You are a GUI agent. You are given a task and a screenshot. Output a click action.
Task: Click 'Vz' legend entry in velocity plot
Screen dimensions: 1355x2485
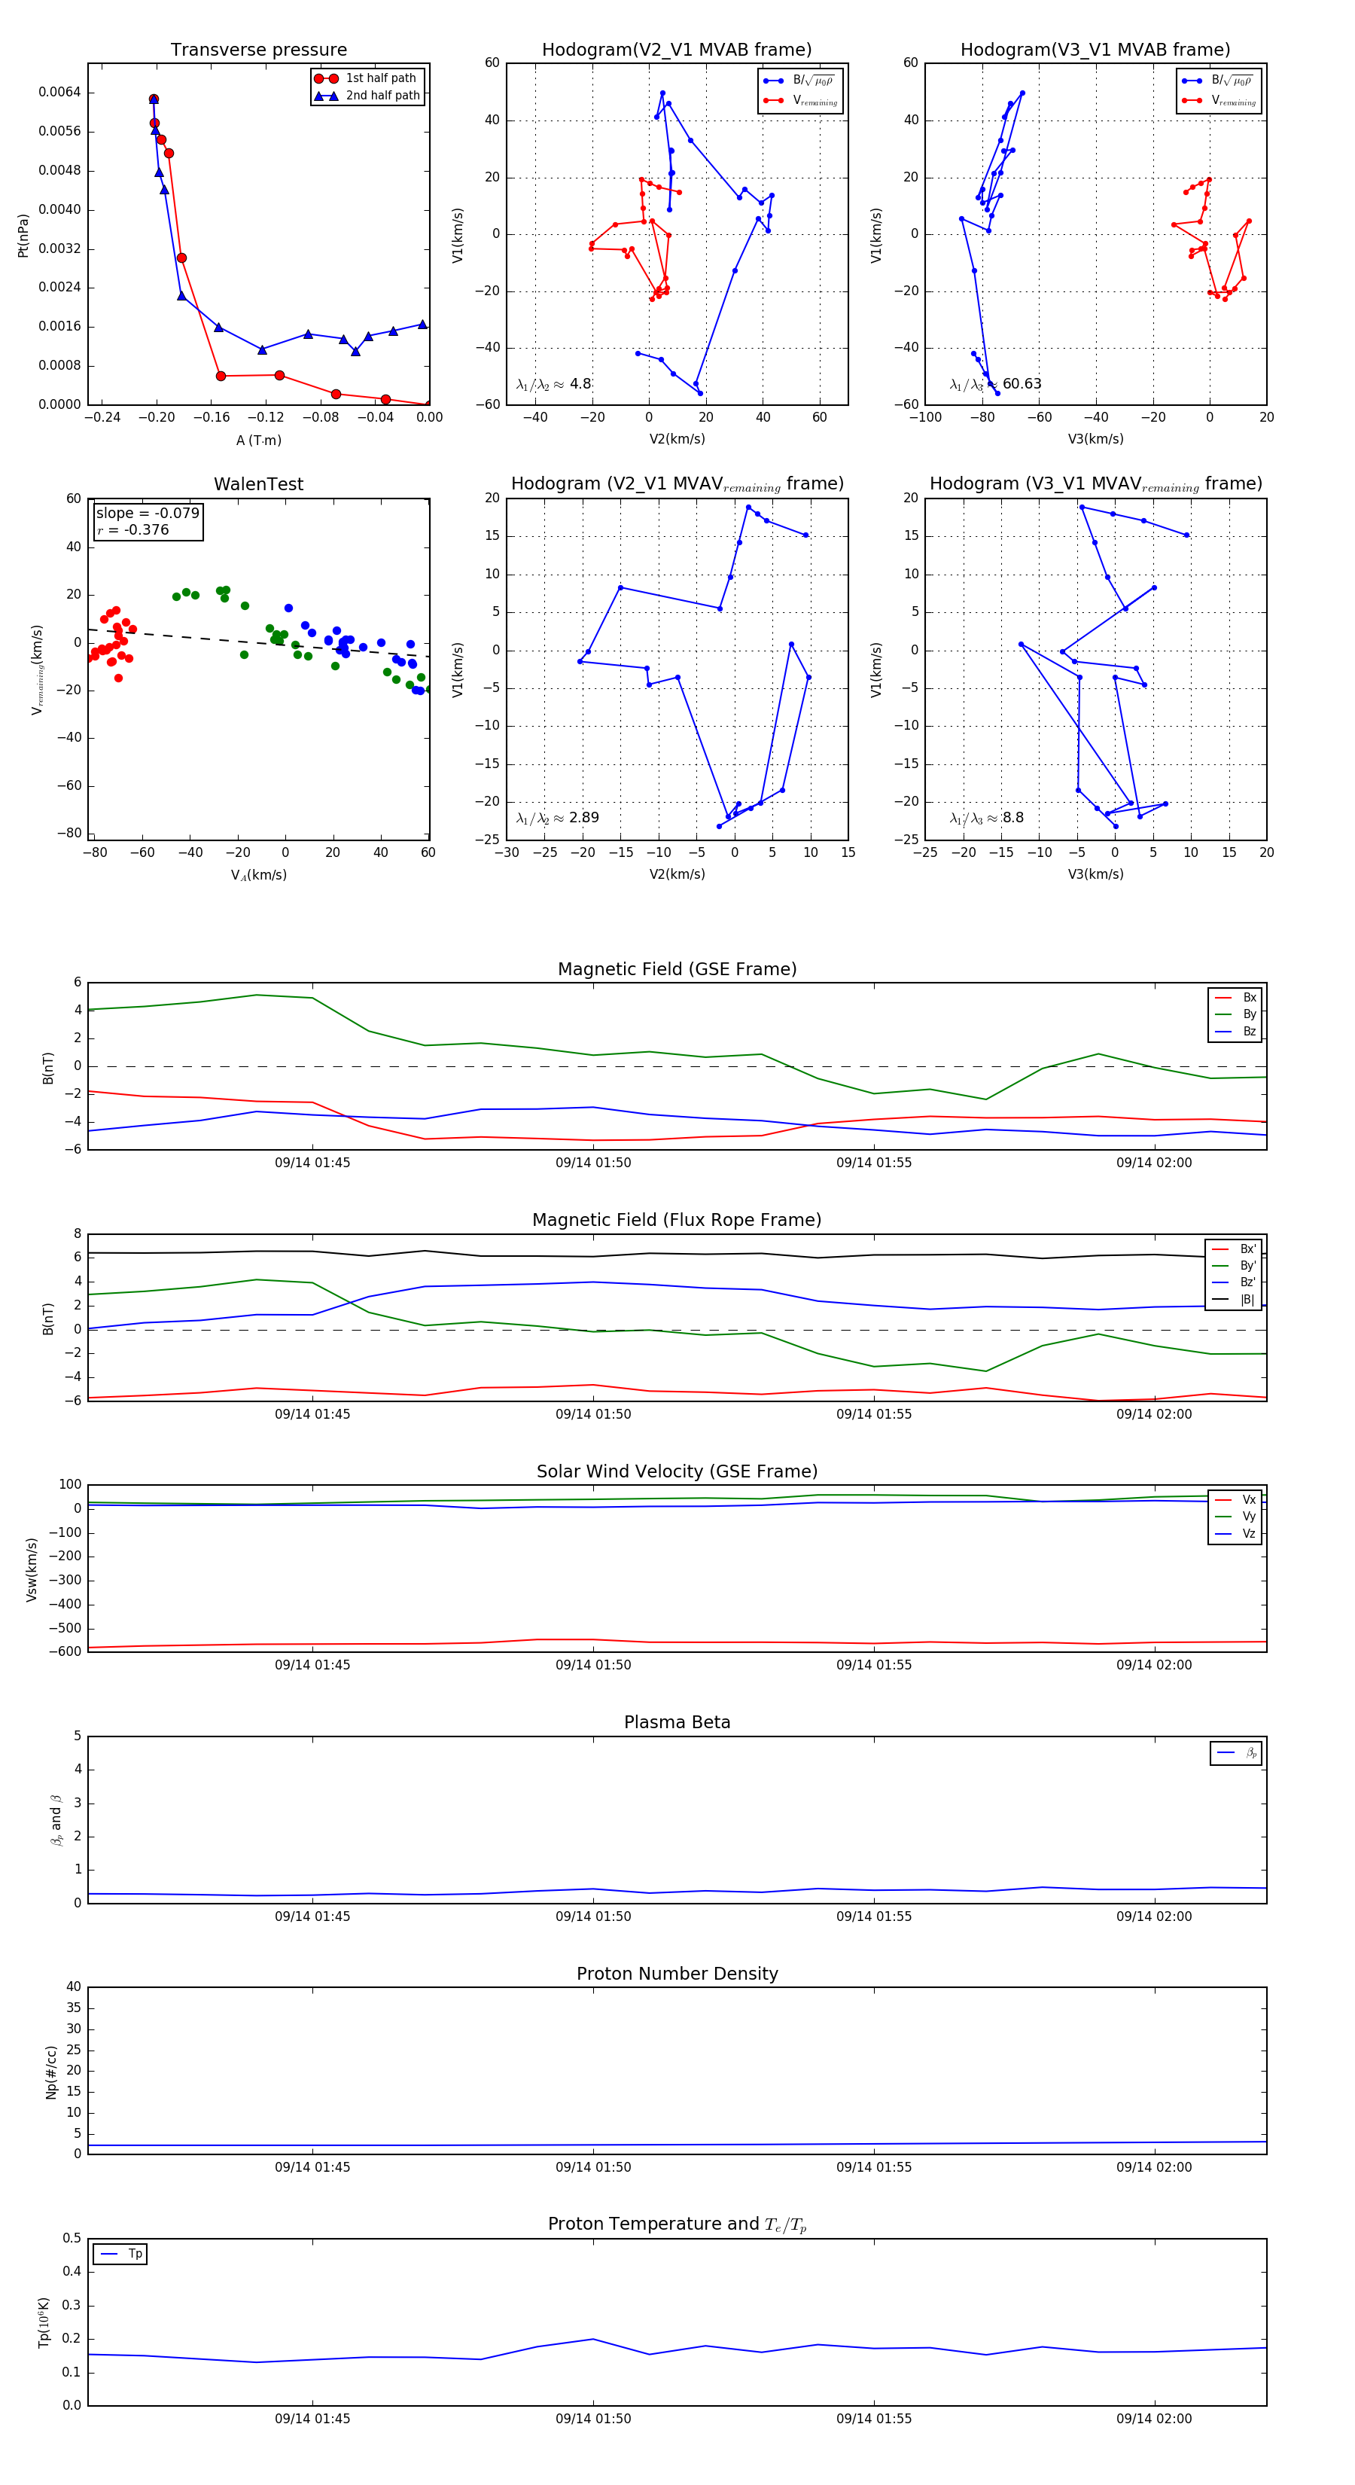tap(1236, 1534)
